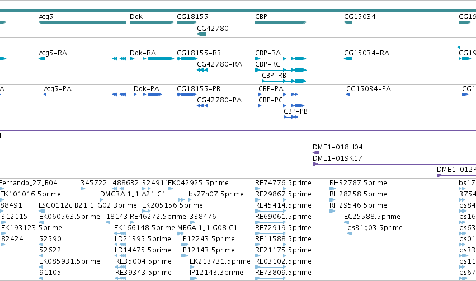Select the IP12143.5prime EST
This screenshot has height=281, width=476.
(185, 256)
